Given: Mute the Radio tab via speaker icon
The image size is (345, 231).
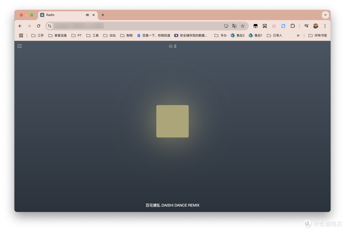Looking at the screenshot, I should click(x=87, y=15).
